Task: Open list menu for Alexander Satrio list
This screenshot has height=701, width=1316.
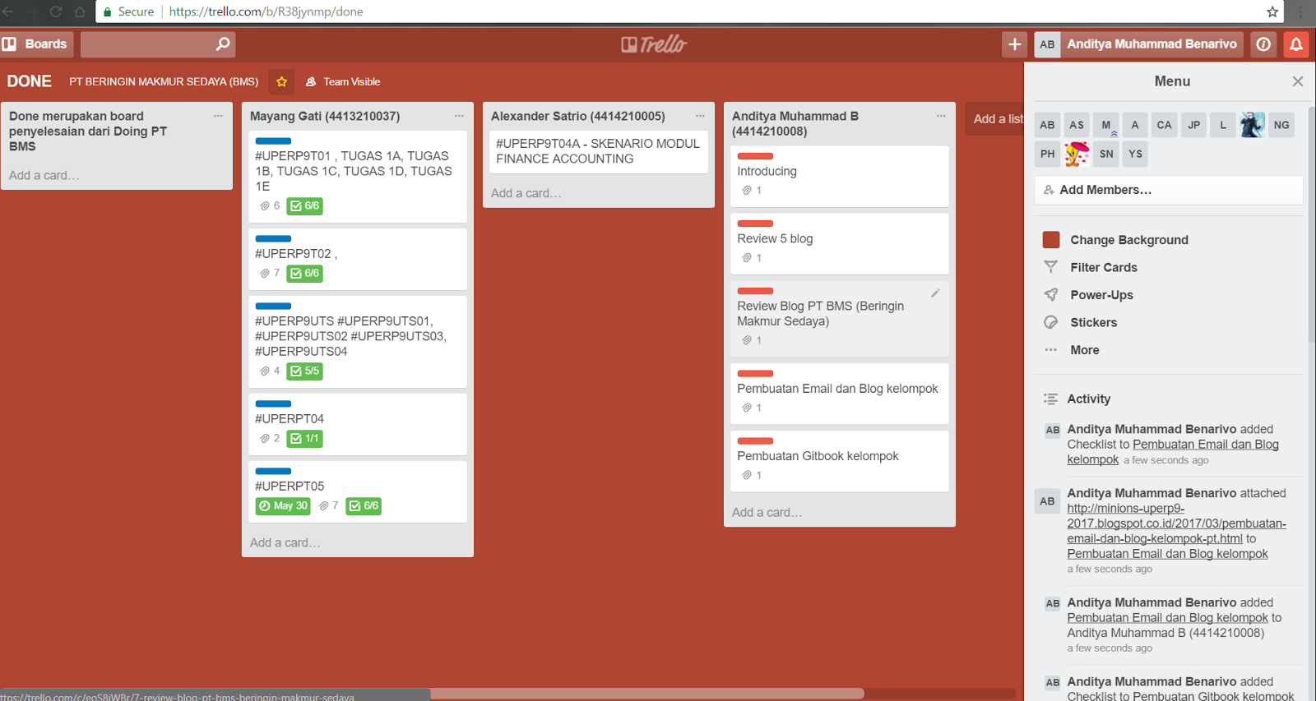Action: pyautogui.click(x=700, y=116)
